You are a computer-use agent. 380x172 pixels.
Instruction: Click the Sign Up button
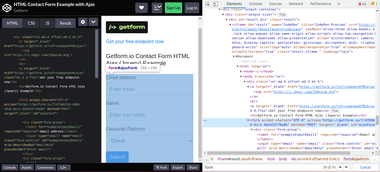(x=174, y=8)
